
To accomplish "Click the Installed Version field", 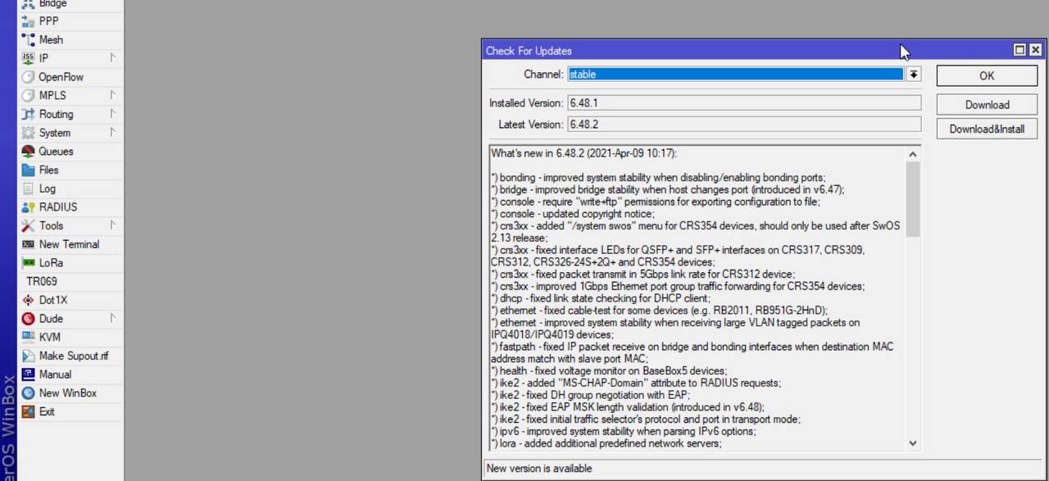I will (x=744, y=103).
